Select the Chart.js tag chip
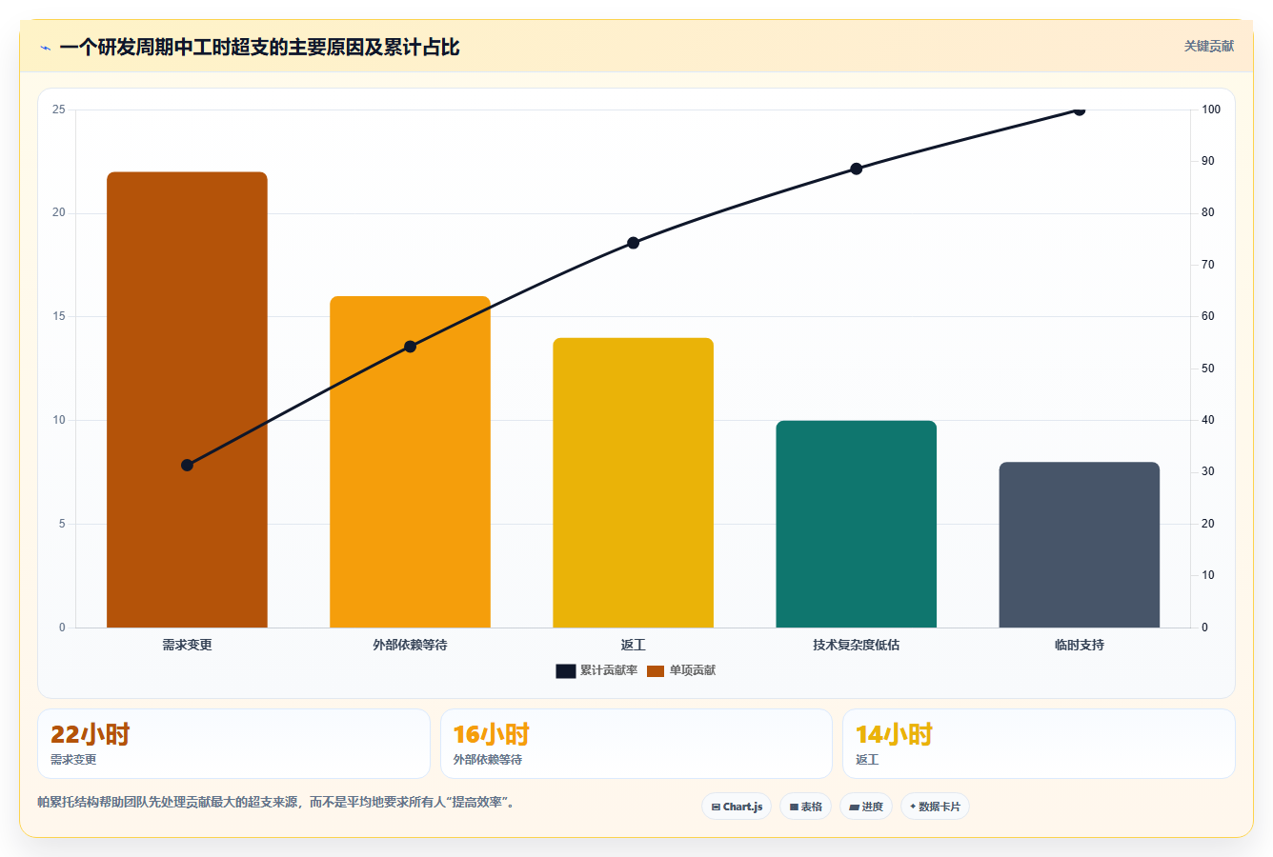 [x=737, y=807]
